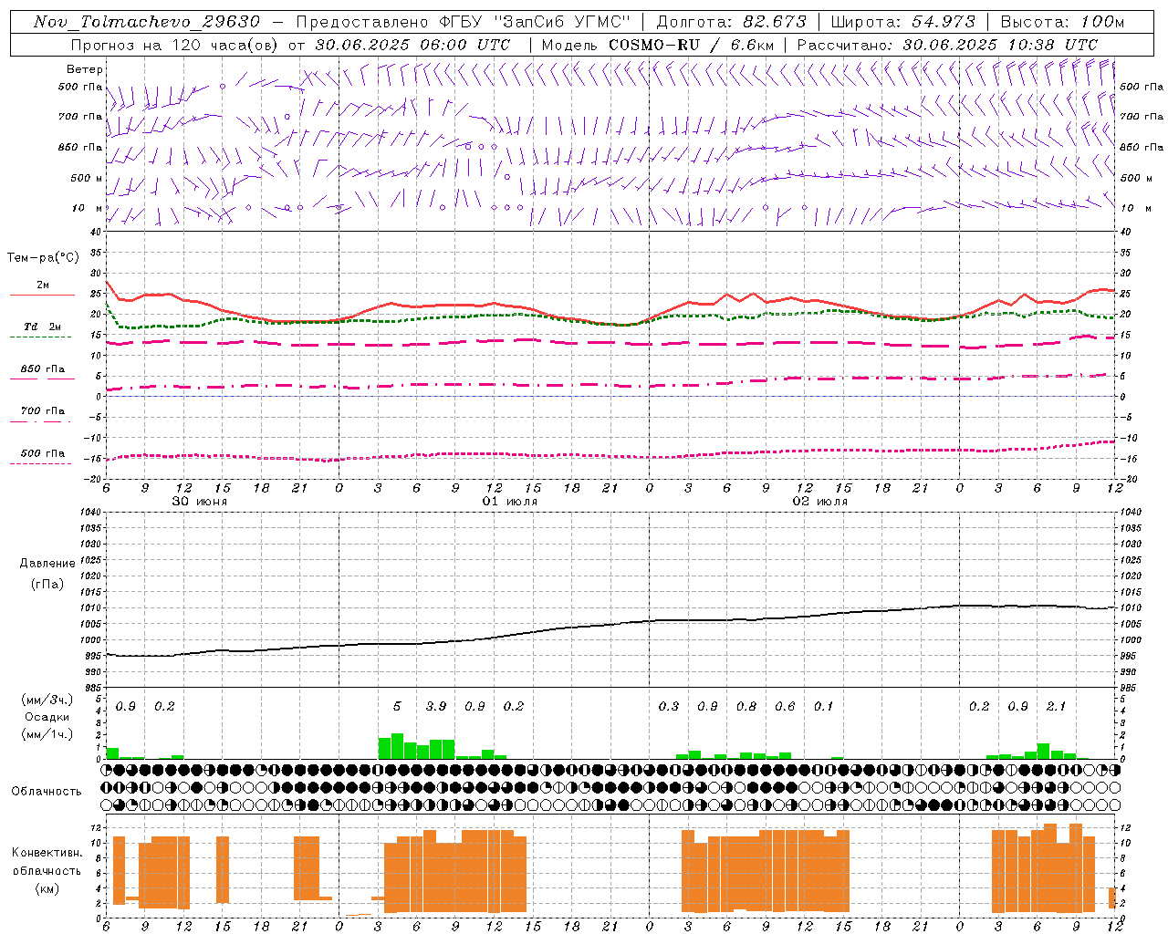The width and height of the screenshot is (1168, 934).
Task: Click the (мм/3ч.) precipitation unit label
Action: pos(46,700)
